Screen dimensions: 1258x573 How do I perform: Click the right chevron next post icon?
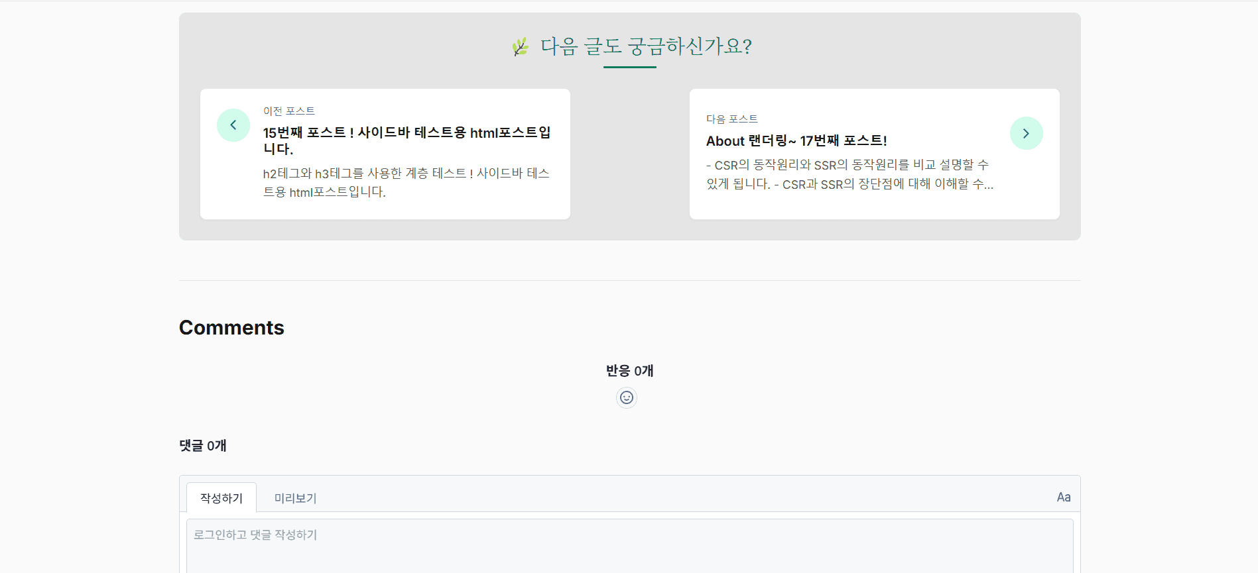[1026, 133]
